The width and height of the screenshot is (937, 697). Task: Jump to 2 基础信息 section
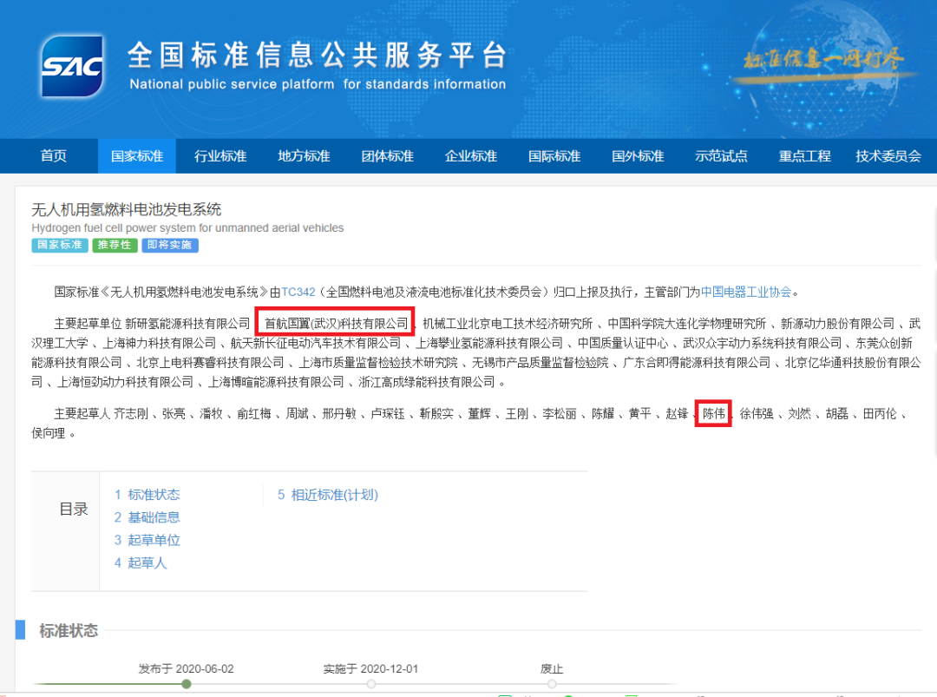(x=147, y=517)
